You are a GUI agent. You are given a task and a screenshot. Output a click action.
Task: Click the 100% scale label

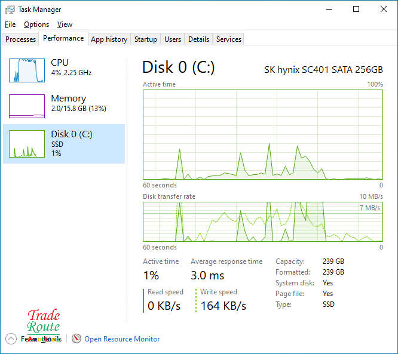coord(375,84)
